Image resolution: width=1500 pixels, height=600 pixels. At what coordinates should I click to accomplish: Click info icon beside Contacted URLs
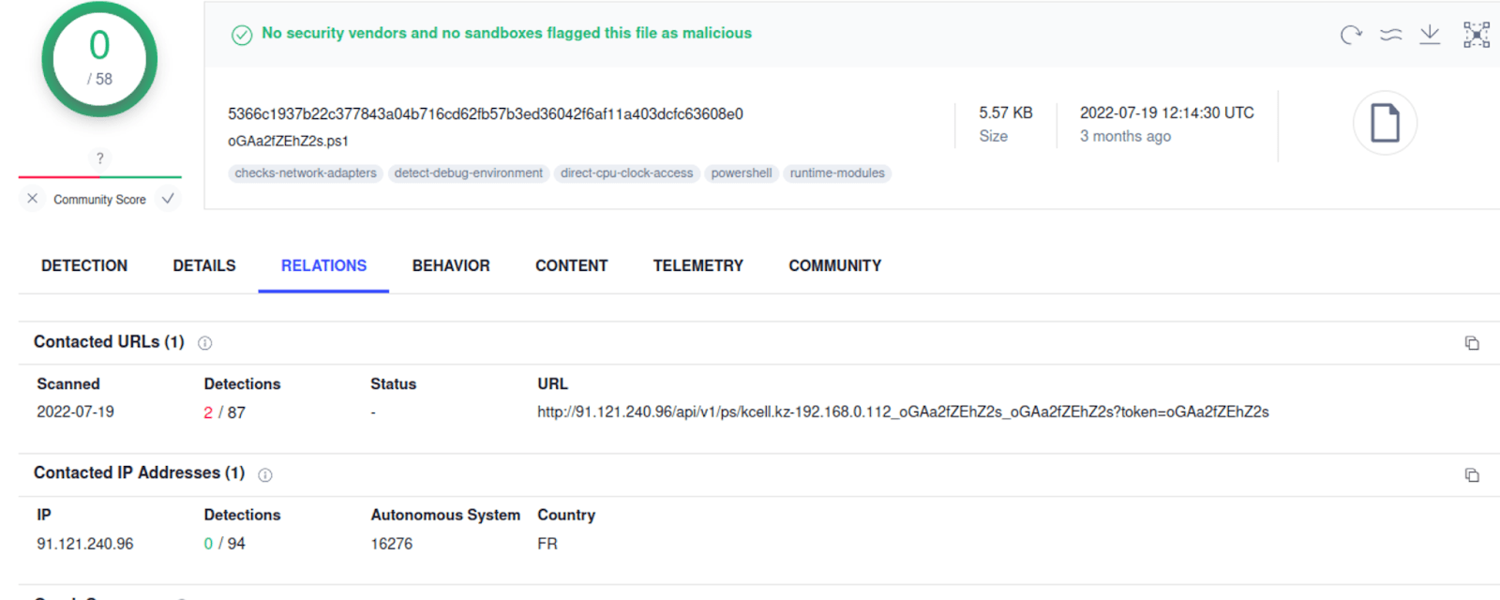point(204,343)
